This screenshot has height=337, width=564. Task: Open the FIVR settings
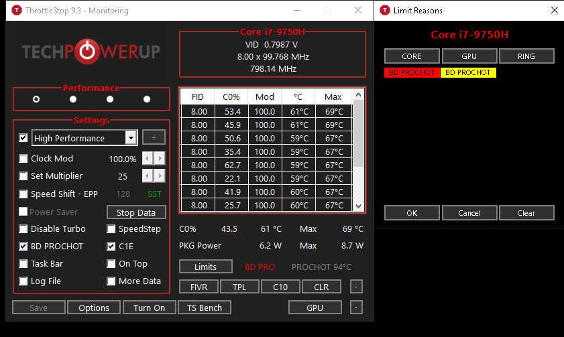[x=199, y=287]
